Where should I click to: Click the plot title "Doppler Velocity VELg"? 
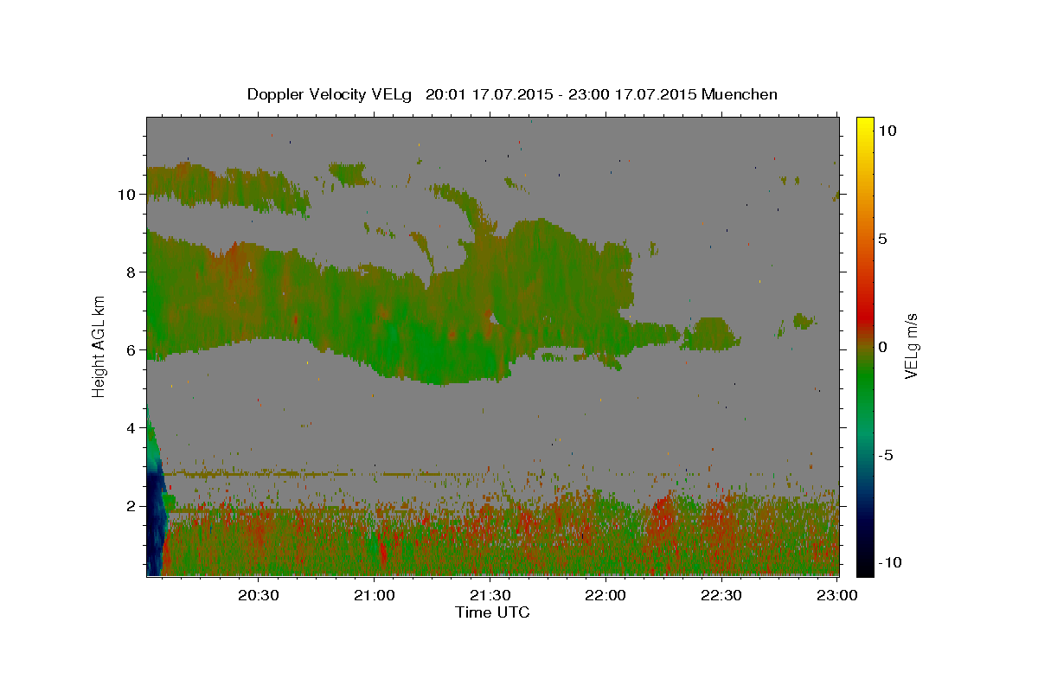331,94
